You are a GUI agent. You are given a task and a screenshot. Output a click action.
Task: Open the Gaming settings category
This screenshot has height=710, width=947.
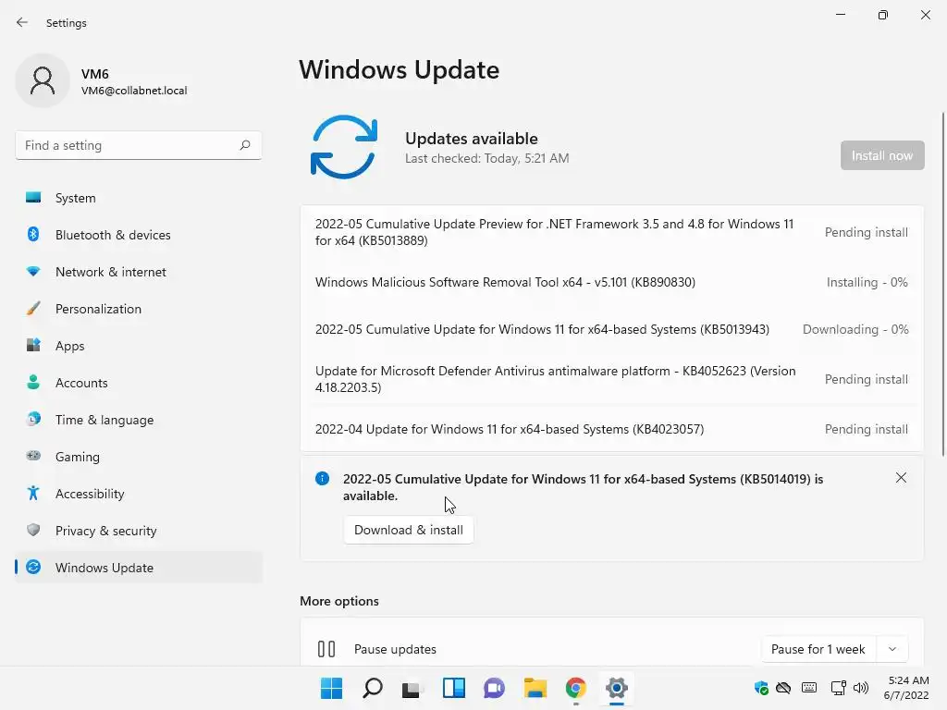[x=139, y=457]
